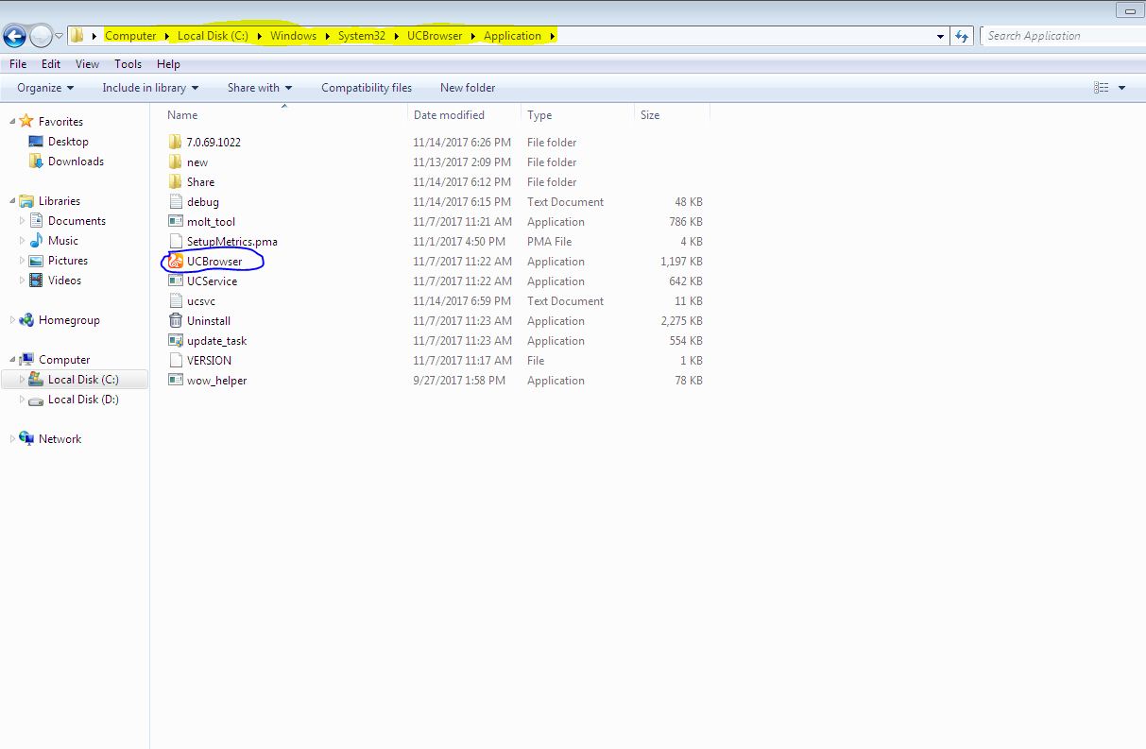Open the debug text document
The image size is (1146, 749).
coord(199,201)
